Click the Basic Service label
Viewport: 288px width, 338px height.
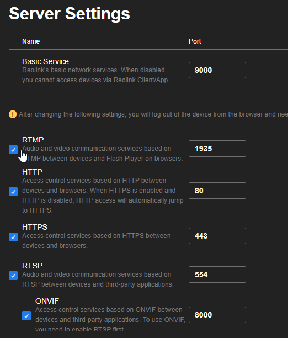coord(45,61)
